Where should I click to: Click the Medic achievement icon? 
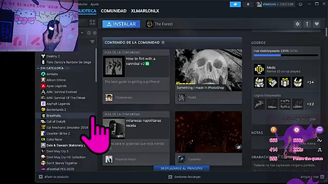pos(259,70)
